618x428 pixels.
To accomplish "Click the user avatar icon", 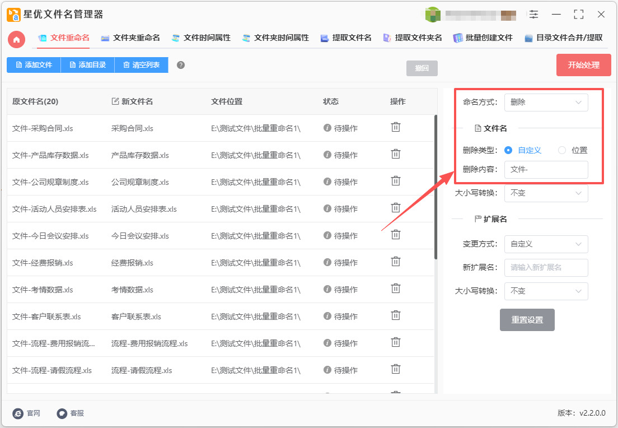I will click(x=432, y=15).
